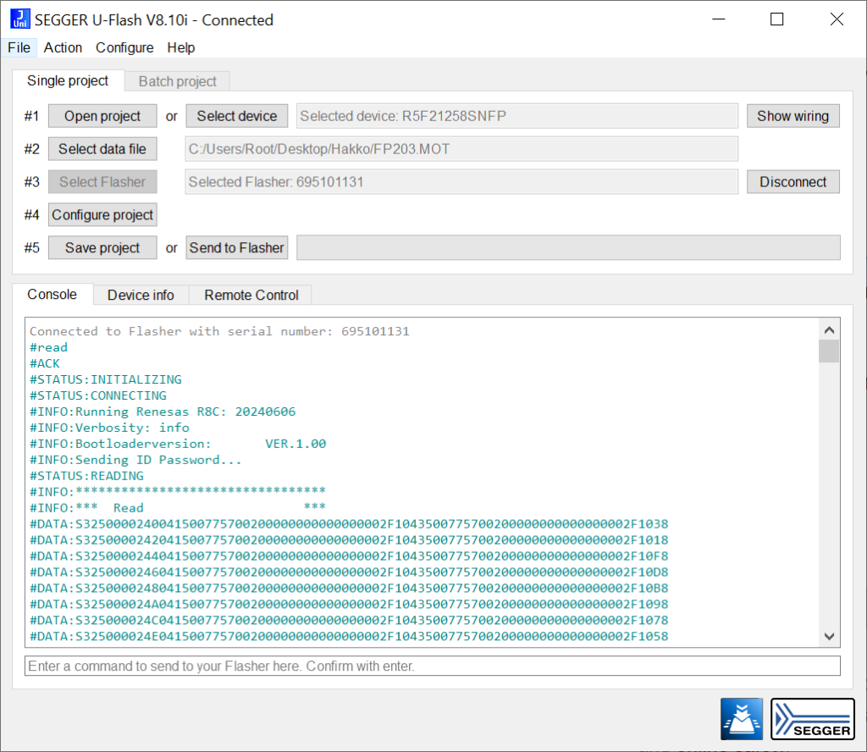Click the Bootloaderversion VER.1.00 line
The height and width of the screenshot is (752, 867).
tap(178, 444)
